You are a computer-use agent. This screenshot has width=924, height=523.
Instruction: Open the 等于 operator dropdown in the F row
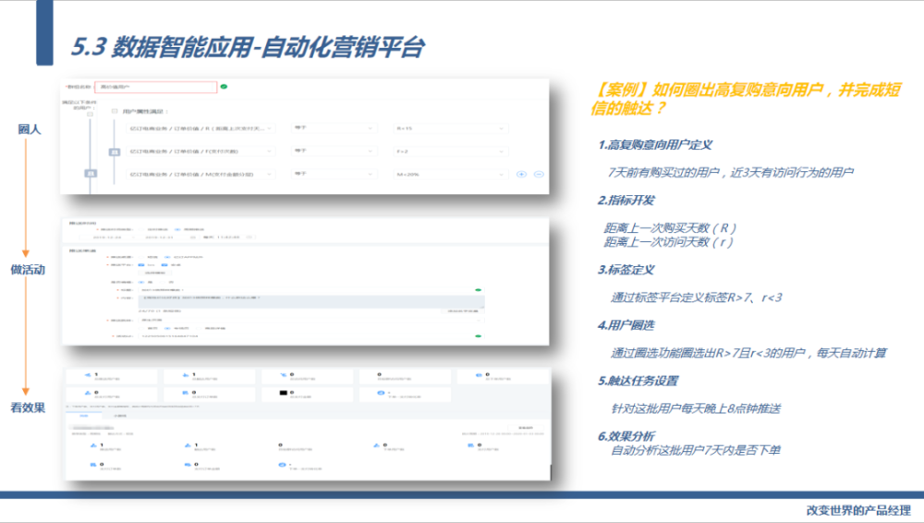[334, 151]
